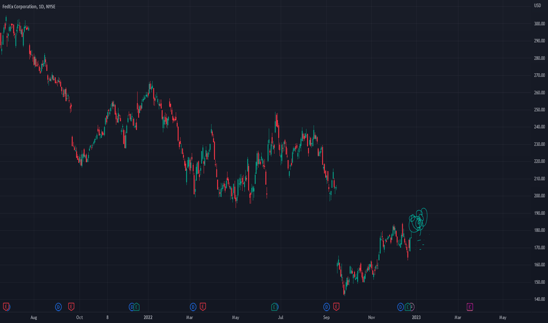Click the green earnings marker just before Jul
Image resolution: width=548 pixels, height=323 pixels.
click(275, 307)
